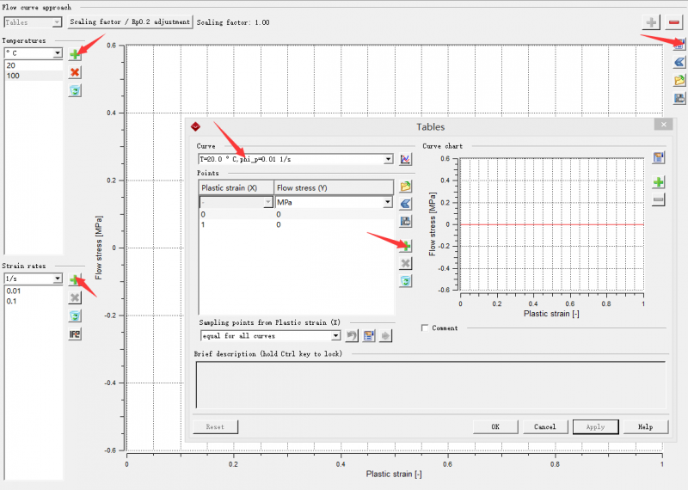Viewport: 688px width, 490px height.
Task: Click grey plus button beside the red minus
Action: tap(651, 22)
